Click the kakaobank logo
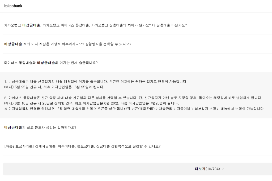The image size is (272, 181). (13, 6)
